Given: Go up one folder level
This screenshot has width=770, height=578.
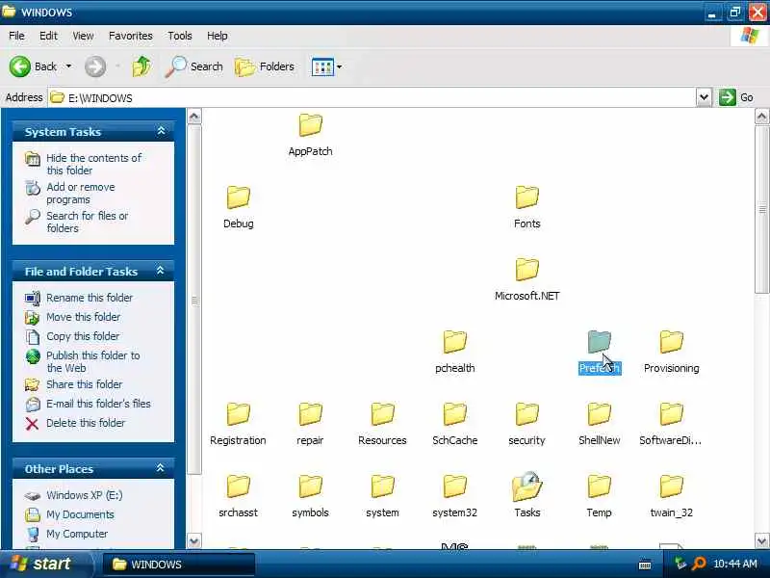Looking at the screenshot, I should (141, 66).
